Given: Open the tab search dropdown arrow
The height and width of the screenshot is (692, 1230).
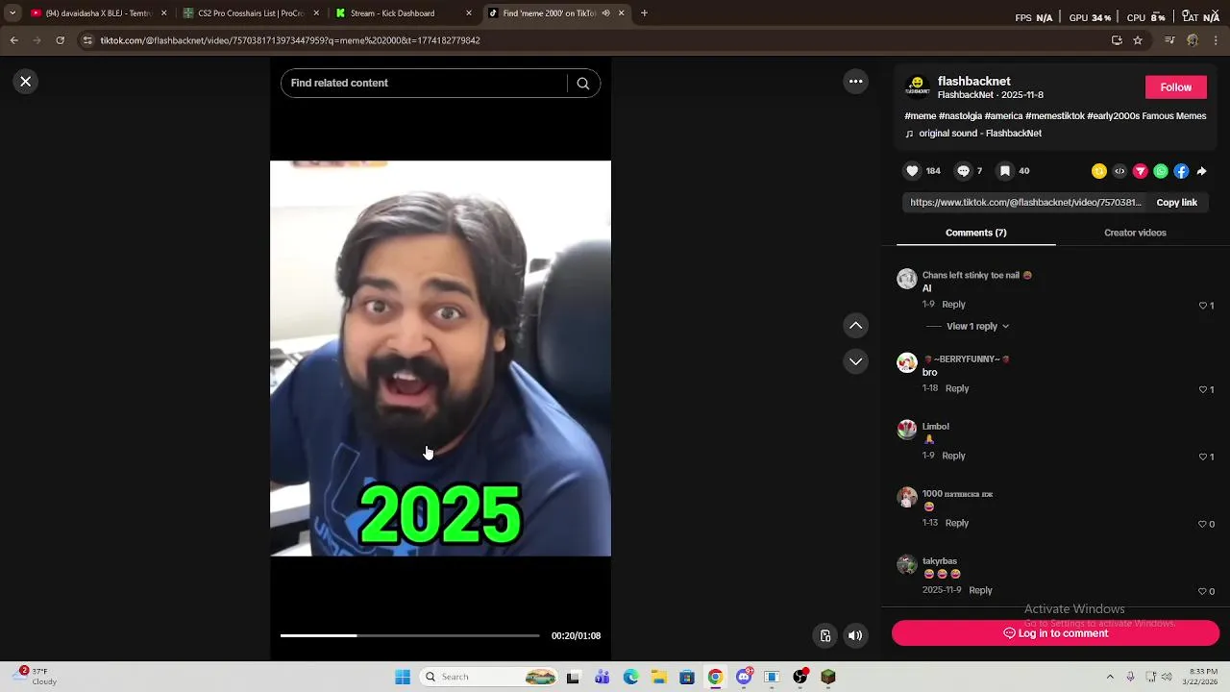Looking at the screenshot, I should [x=12, y=13].
